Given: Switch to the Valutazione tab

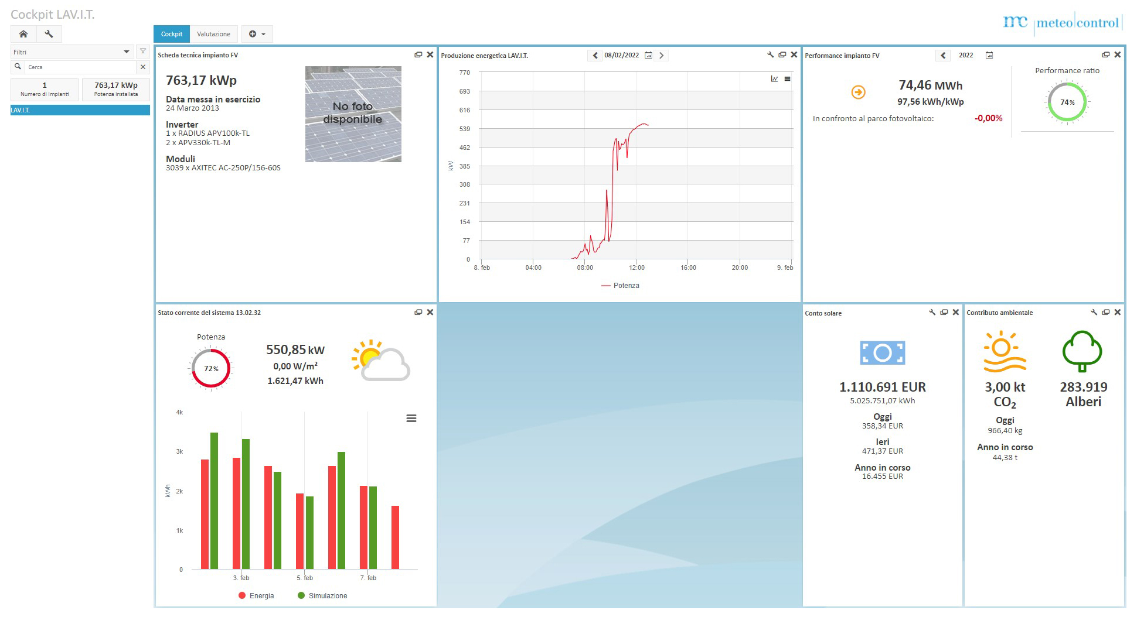Looking at the screenshot, I should click(213, 34).
